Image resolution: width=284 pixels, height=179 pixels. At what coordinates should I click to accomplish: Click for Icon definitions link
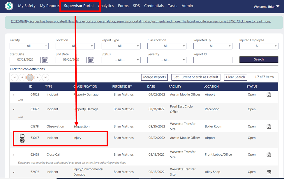(27, 69)
